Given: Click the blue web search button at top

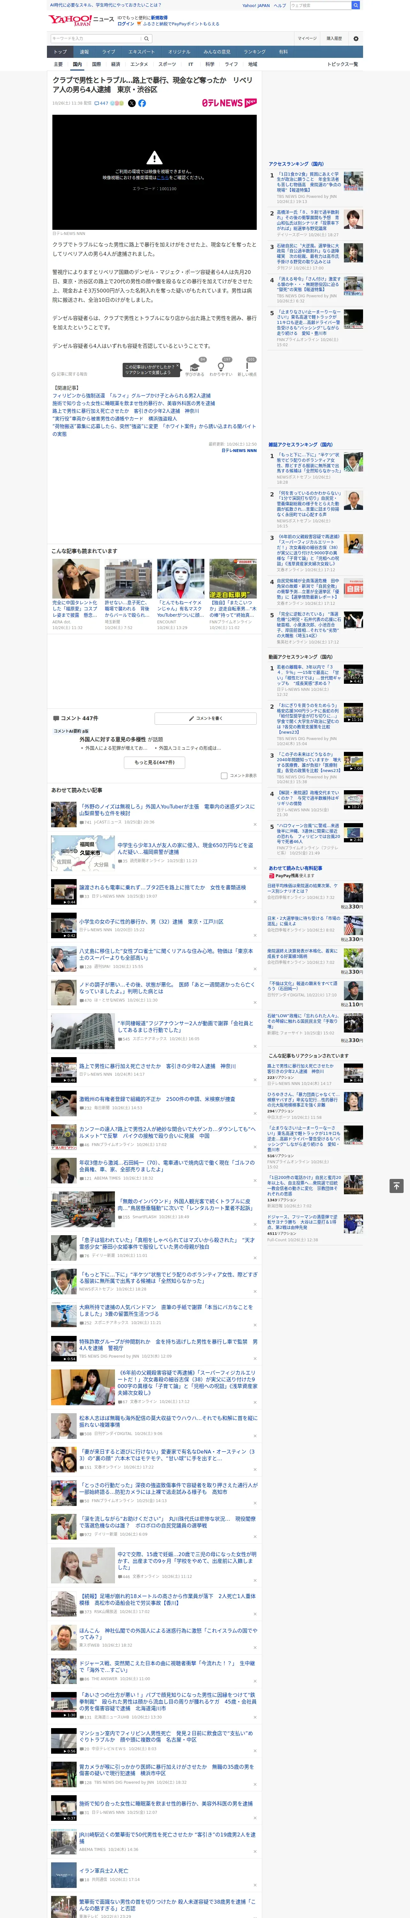Looking at the screenshot, I should point(356,5).
